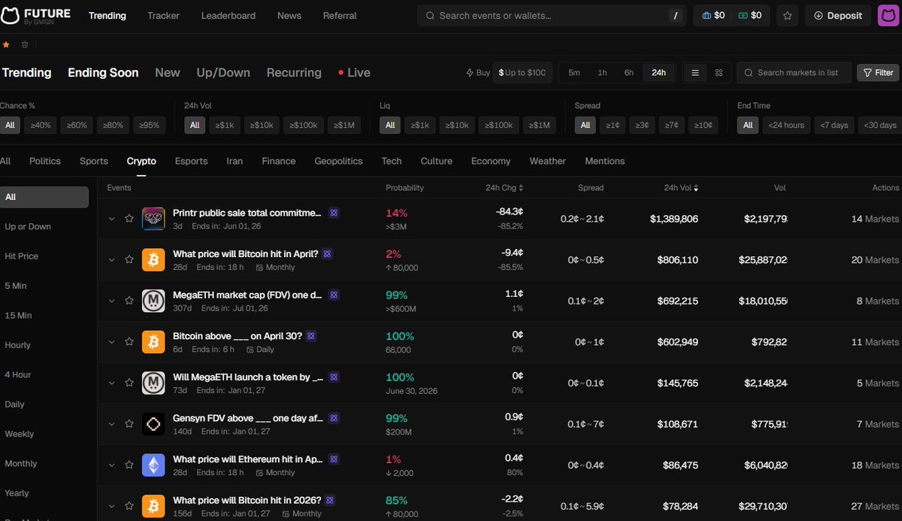Click the slash shortcut key in search

tap(675, 15)
